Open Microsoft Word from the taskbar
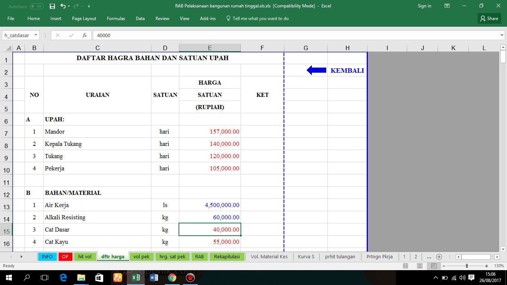 154,277
